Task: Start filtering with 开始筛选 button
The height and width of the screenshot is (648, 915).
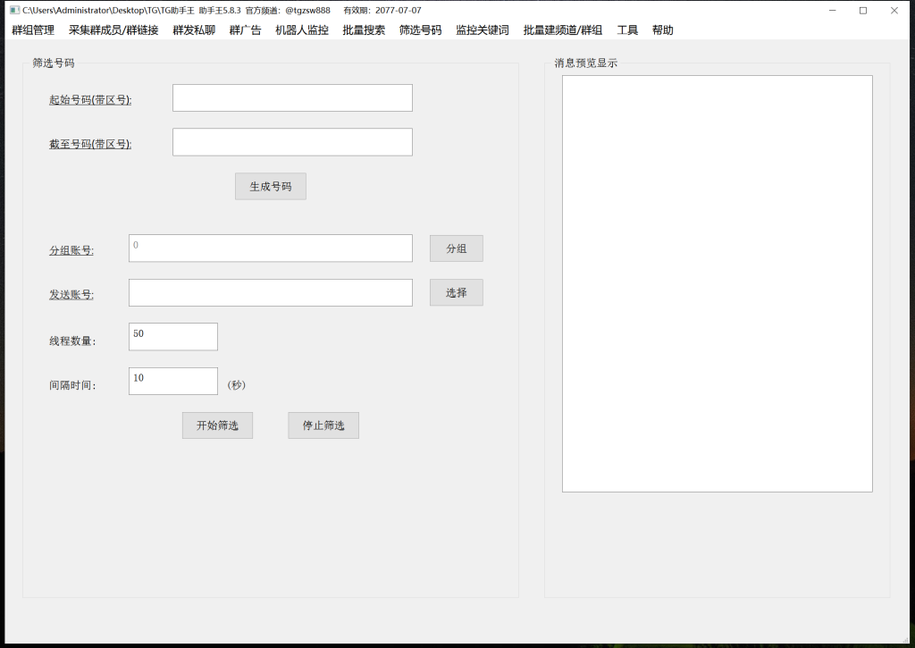Action: click(x=218, y=425)
